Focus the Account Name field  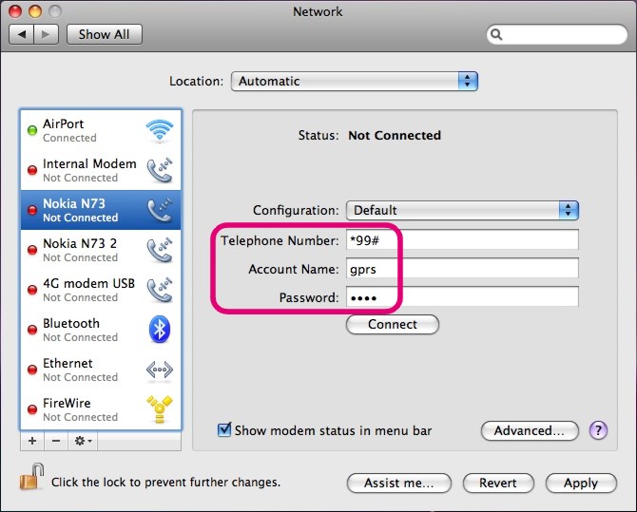pos(462,269)
